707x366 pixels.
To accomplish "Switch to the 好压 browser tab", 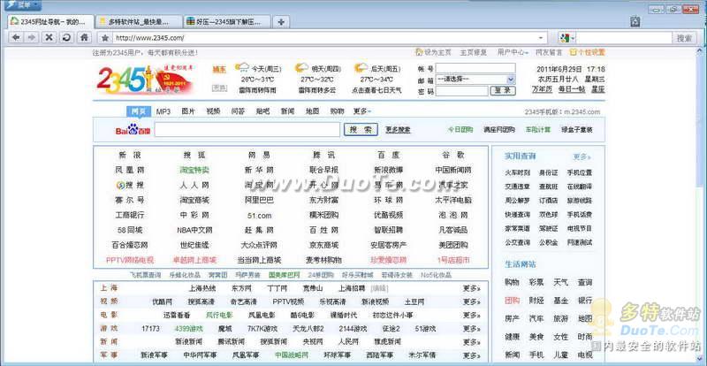I will tap(228, 22).
